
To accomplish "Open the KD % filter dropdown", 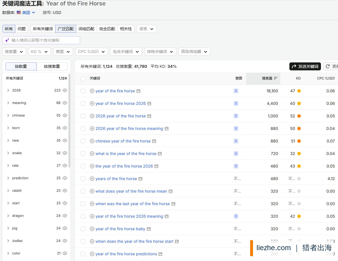I will click(40, 52).
